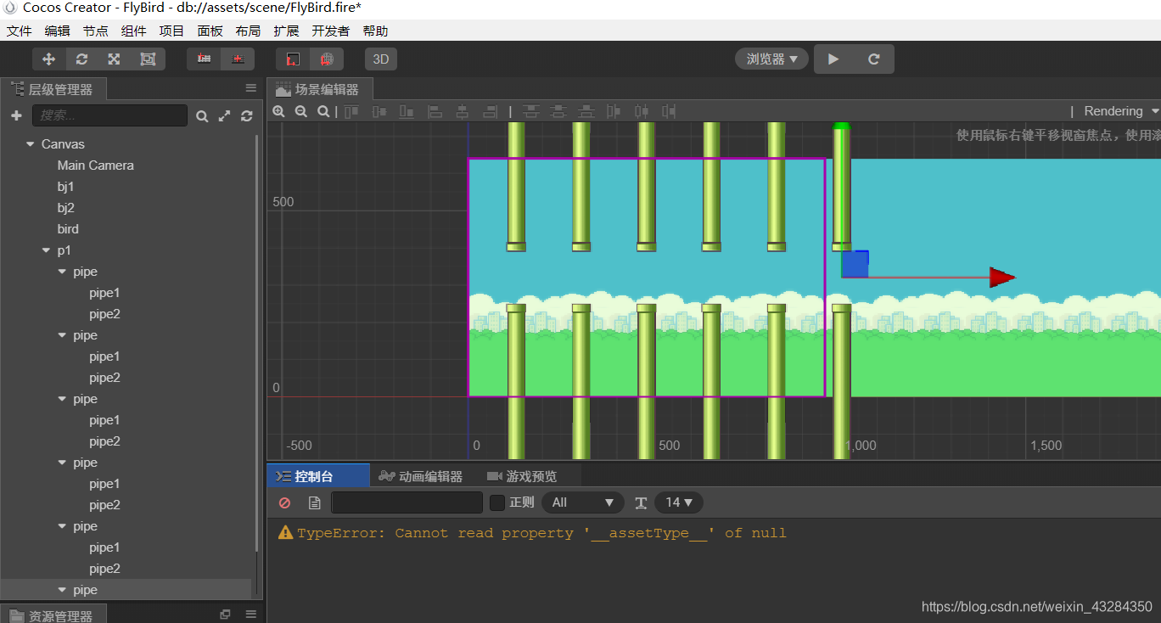Click the hierarchy search type icon
The height and width of the screenshot is (623, 1161).
coord(202,116)
